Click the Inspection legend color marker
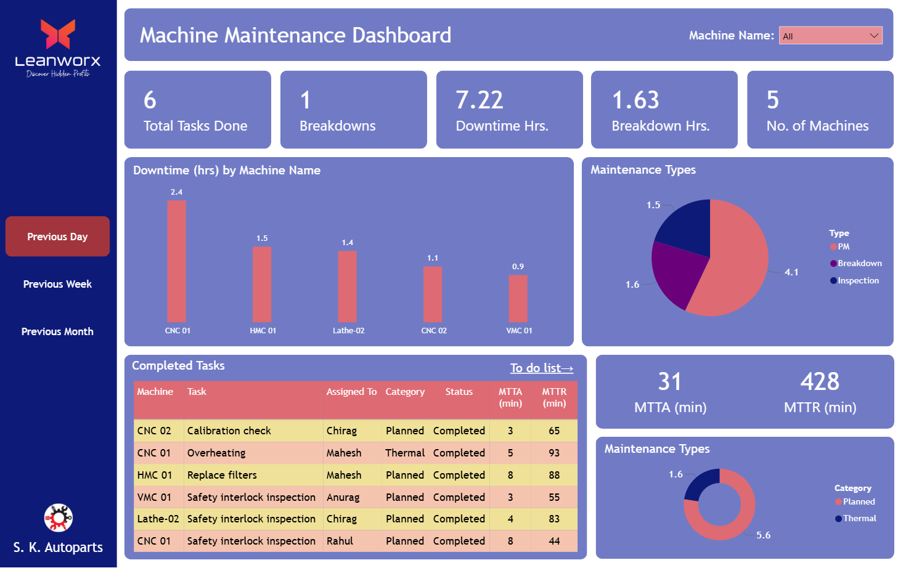Image resolution: width=898 pixels, height=568 pixels. [833, 281]
